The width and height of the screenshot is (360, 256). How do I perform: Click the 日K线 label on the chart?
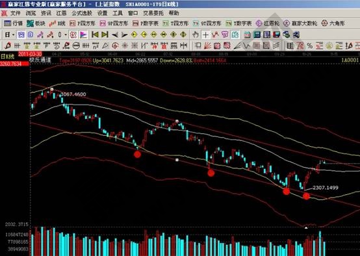[x=7, y=57]
